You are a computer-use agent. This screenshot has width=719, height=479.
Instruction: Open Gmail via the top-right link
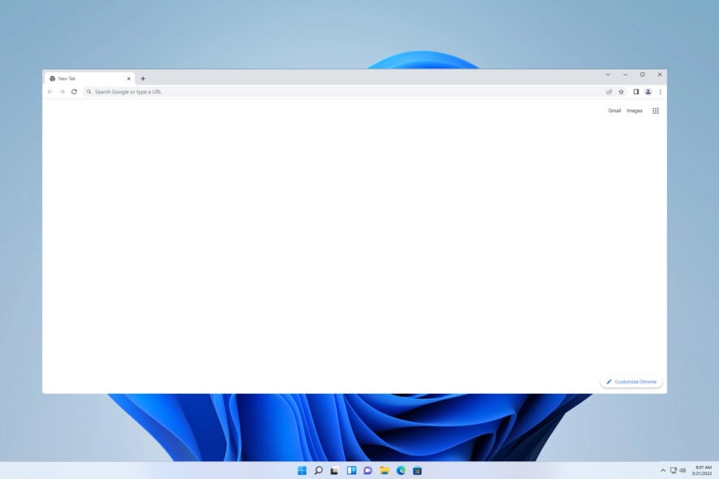point(614,110)
